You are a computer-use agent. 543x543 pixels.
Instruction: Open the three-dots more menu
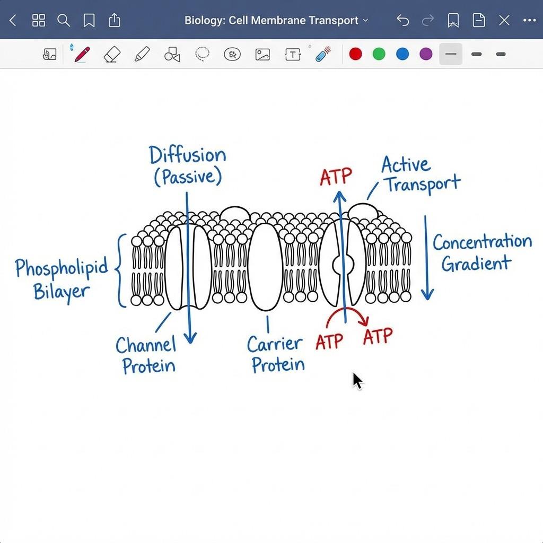tap(529, 21)
